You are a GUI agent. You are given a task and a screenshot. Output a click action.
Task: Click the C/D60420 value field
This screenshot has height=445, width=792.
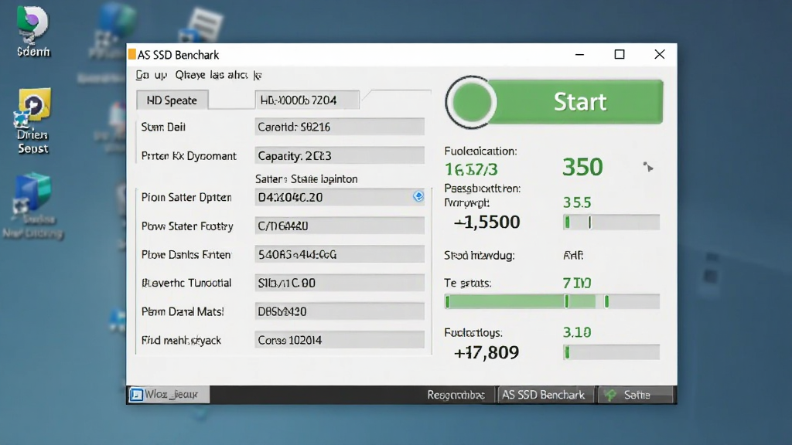click(x=340, y=226)
